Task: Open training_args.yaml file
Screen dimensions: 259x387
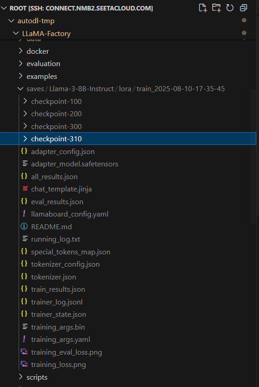Action: click(x=60, y=340)
